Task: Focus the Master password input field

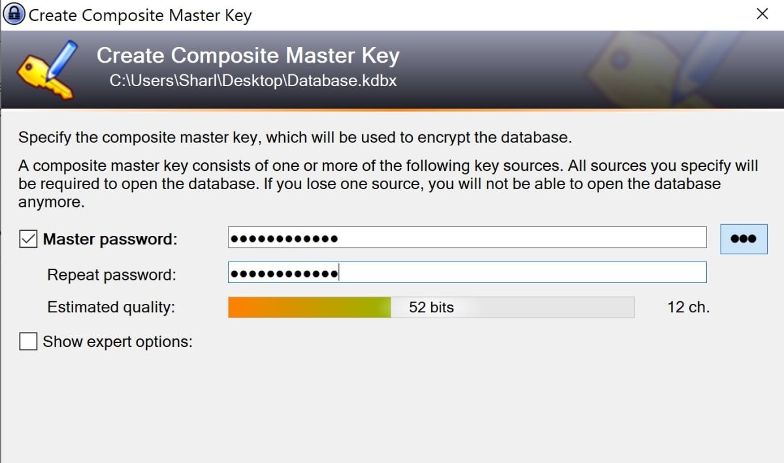Action: tap(467, 238)
